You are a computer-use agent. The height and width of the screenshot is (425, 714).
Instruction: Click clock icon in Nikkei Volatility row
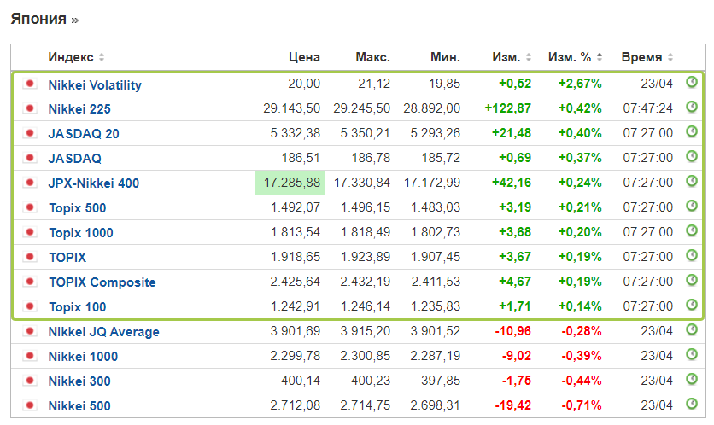691,83
